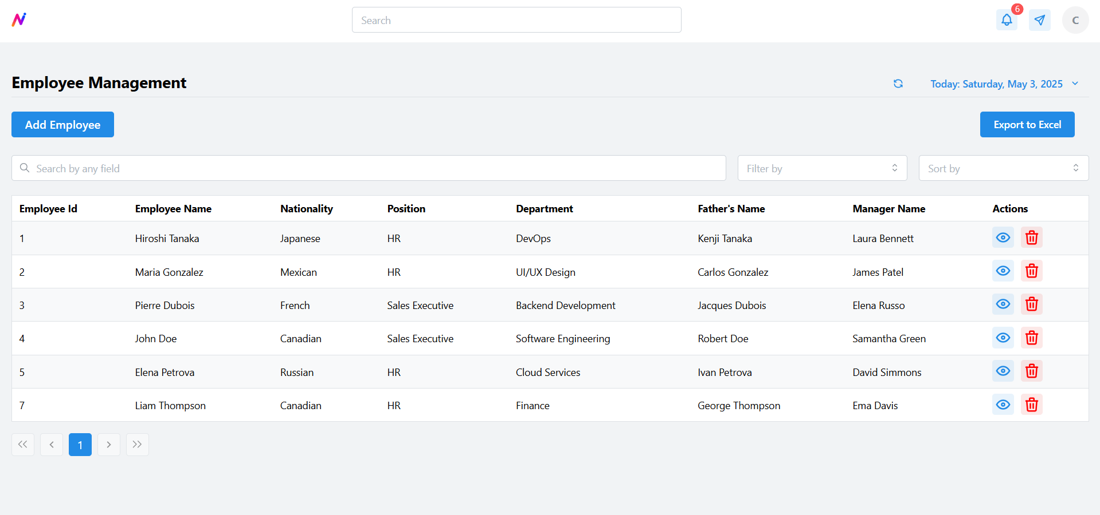The image size is (1100, 515).
Task: Select page 1 in pagination
Action: (x=80, y=445)
